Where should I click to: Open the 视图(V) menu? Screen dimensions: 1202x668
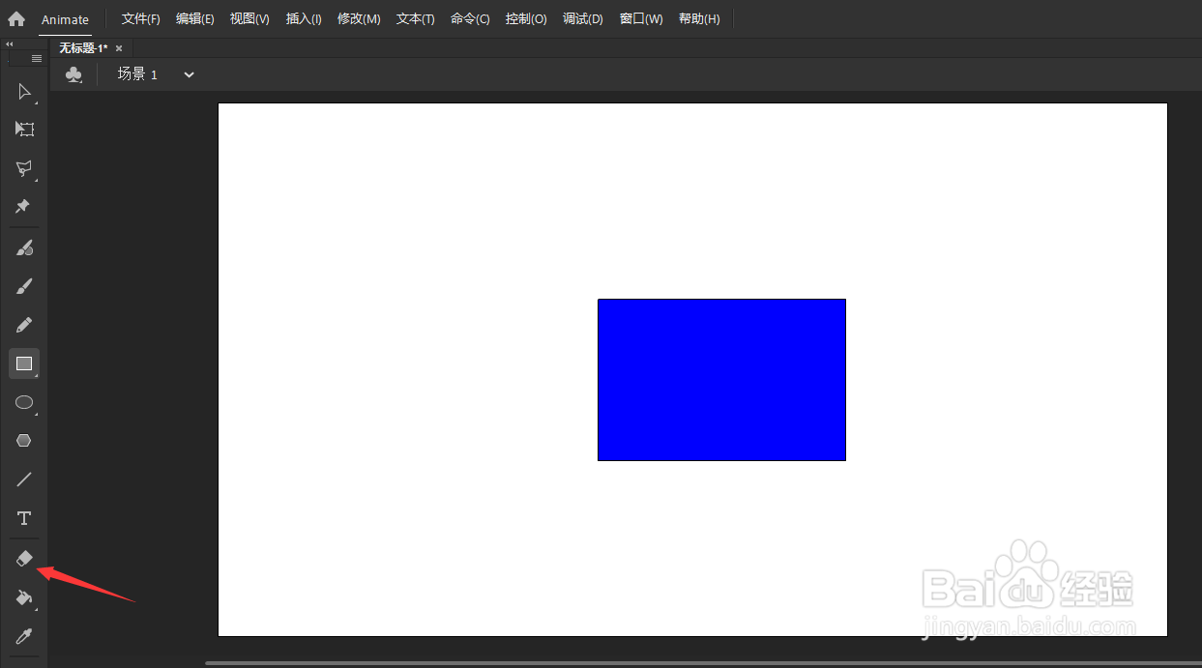pyautogui.click(x=249, y=19)
